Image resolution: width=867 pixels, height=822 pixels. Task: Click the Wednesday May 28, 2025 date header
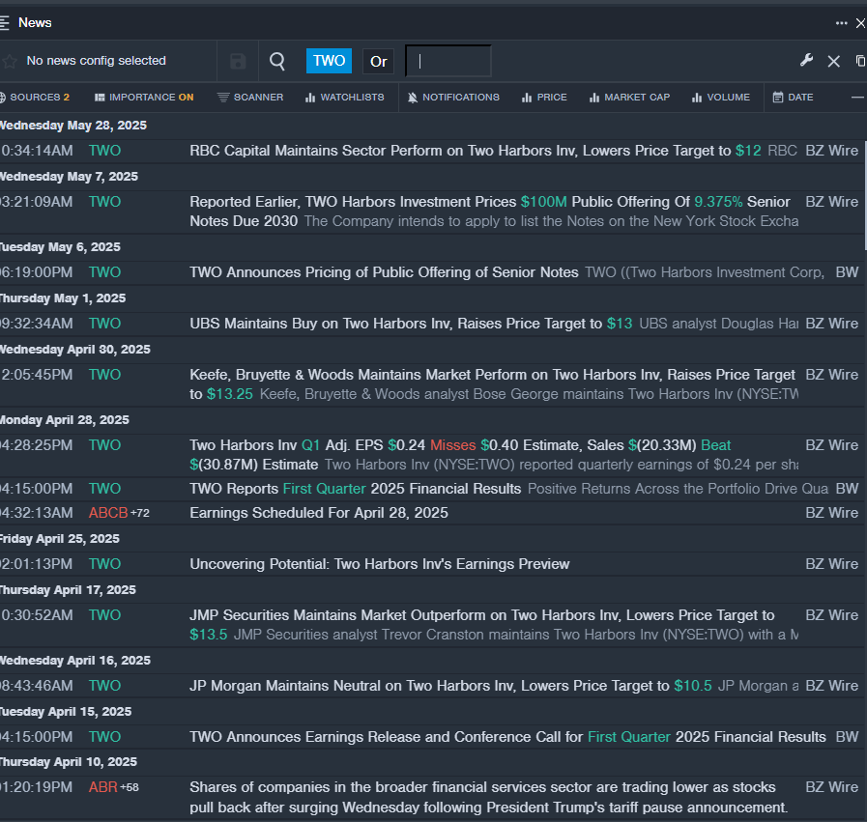tap(73, 126)
